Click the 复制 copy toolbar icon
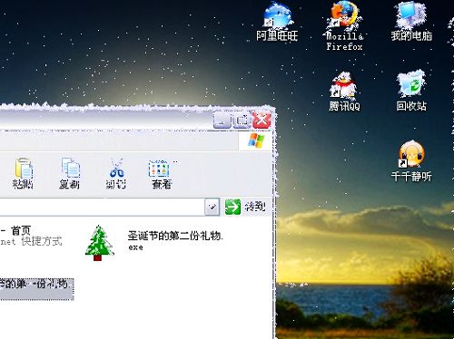Viewport: 454px width, 339px height. point(70,173)
